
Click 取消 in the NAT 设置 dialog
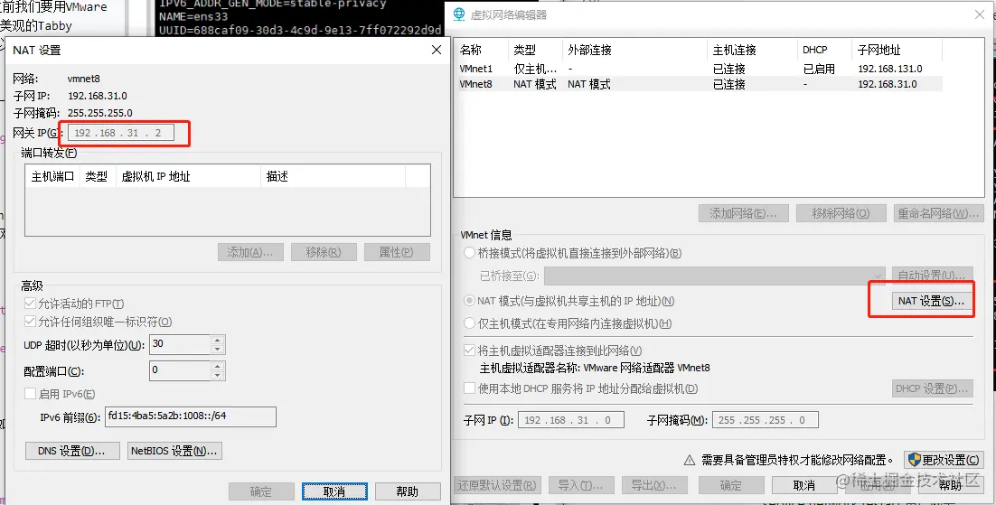tap(334, 491)
